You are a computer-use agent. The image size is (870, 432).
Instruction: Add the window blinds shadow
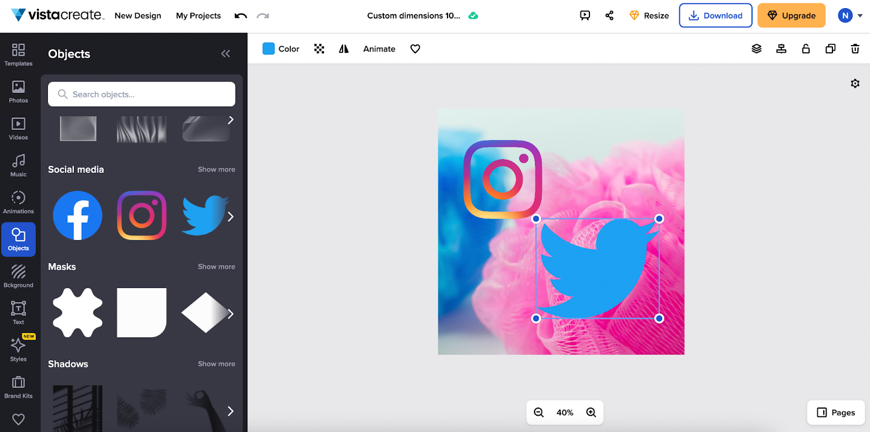[78, 409]
